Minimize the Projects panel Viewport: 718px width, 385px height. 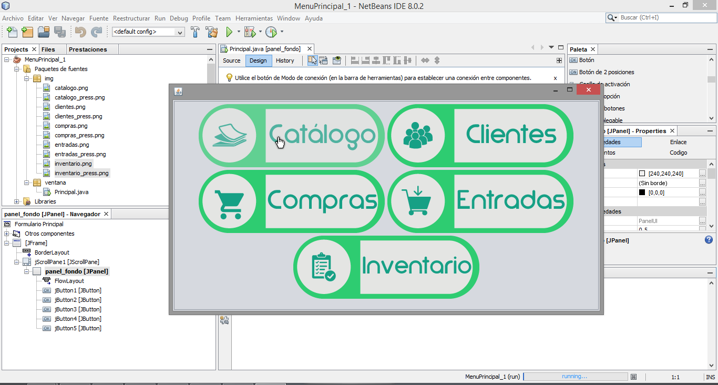[x=209, y=49]
